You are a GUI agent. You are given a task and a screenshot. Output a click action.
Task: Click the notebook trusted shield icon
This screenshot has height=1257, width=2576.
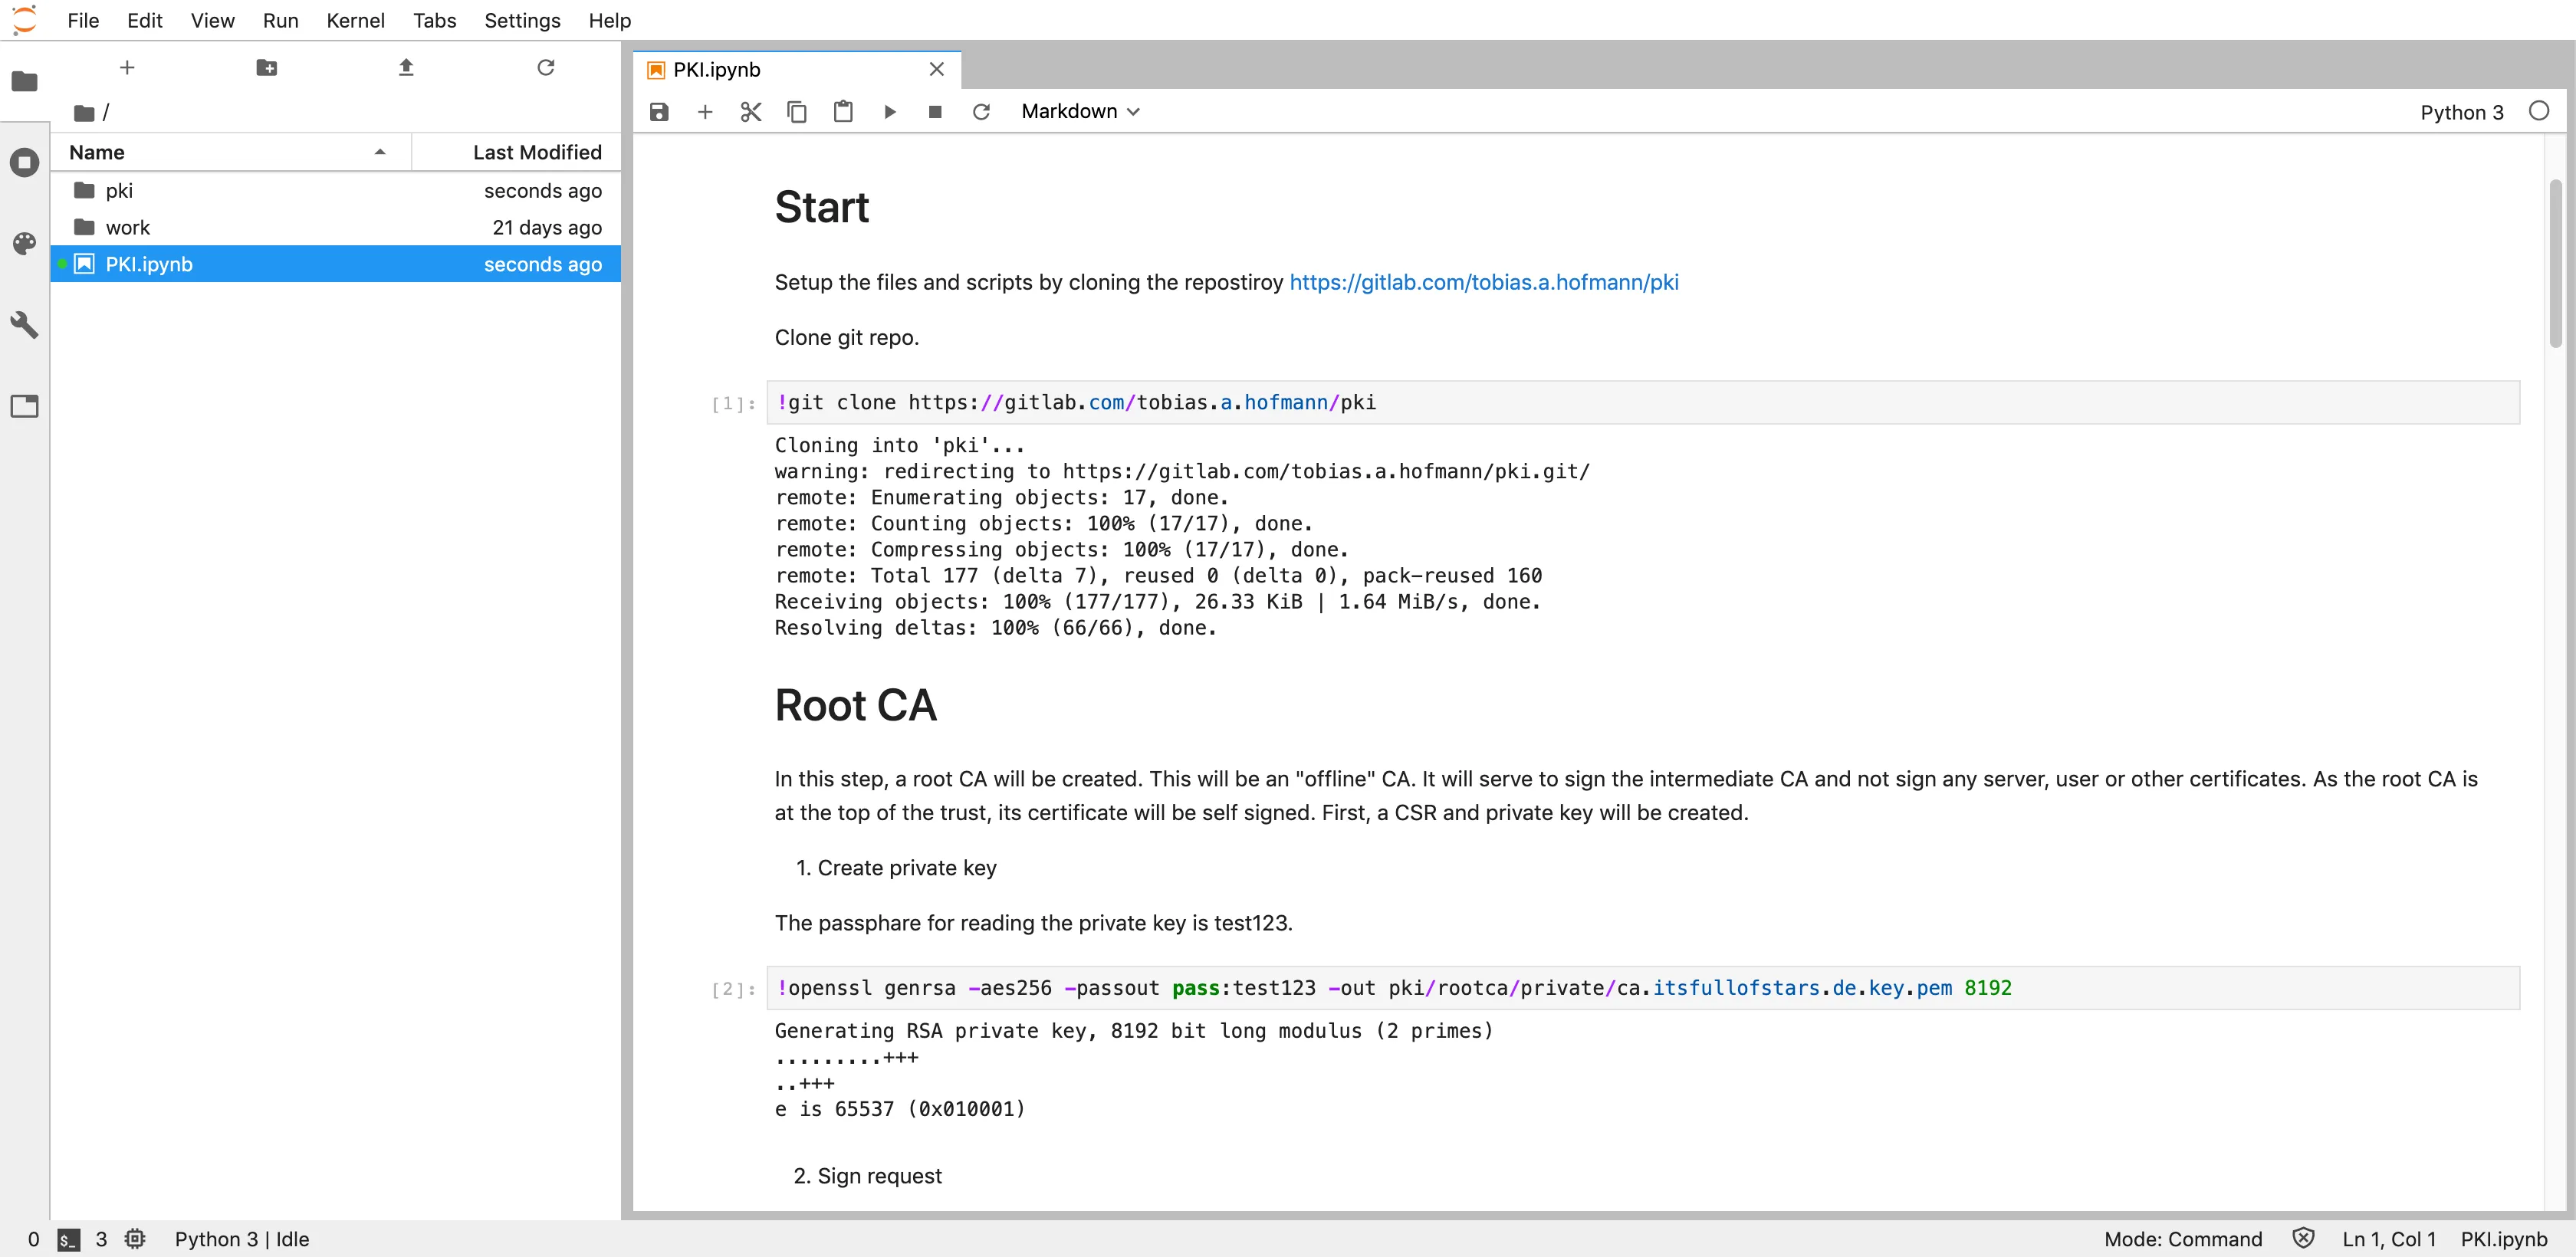pos(2302,1238)
